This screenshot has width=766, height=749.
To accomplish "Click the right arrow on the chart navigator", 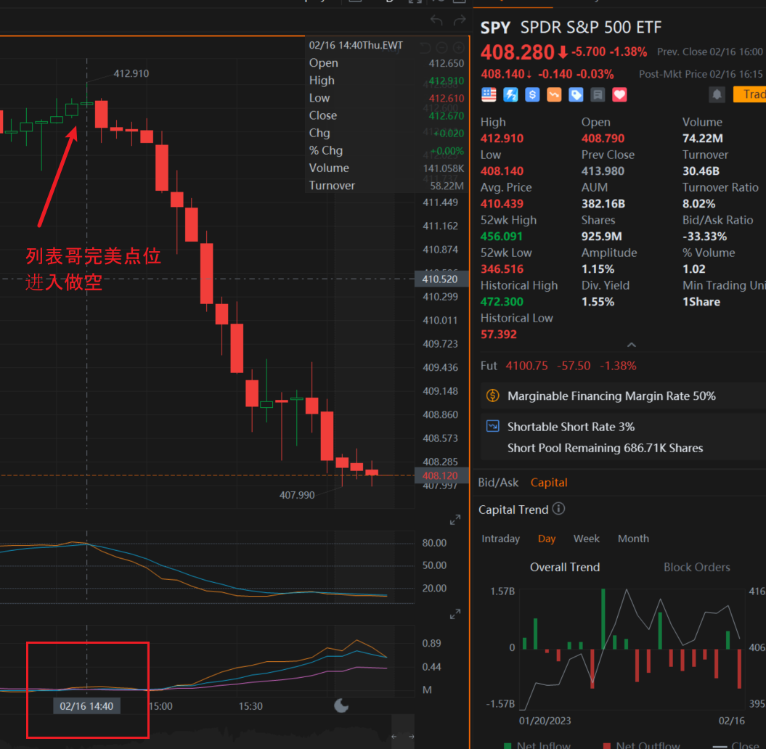I will coord(411,737).
